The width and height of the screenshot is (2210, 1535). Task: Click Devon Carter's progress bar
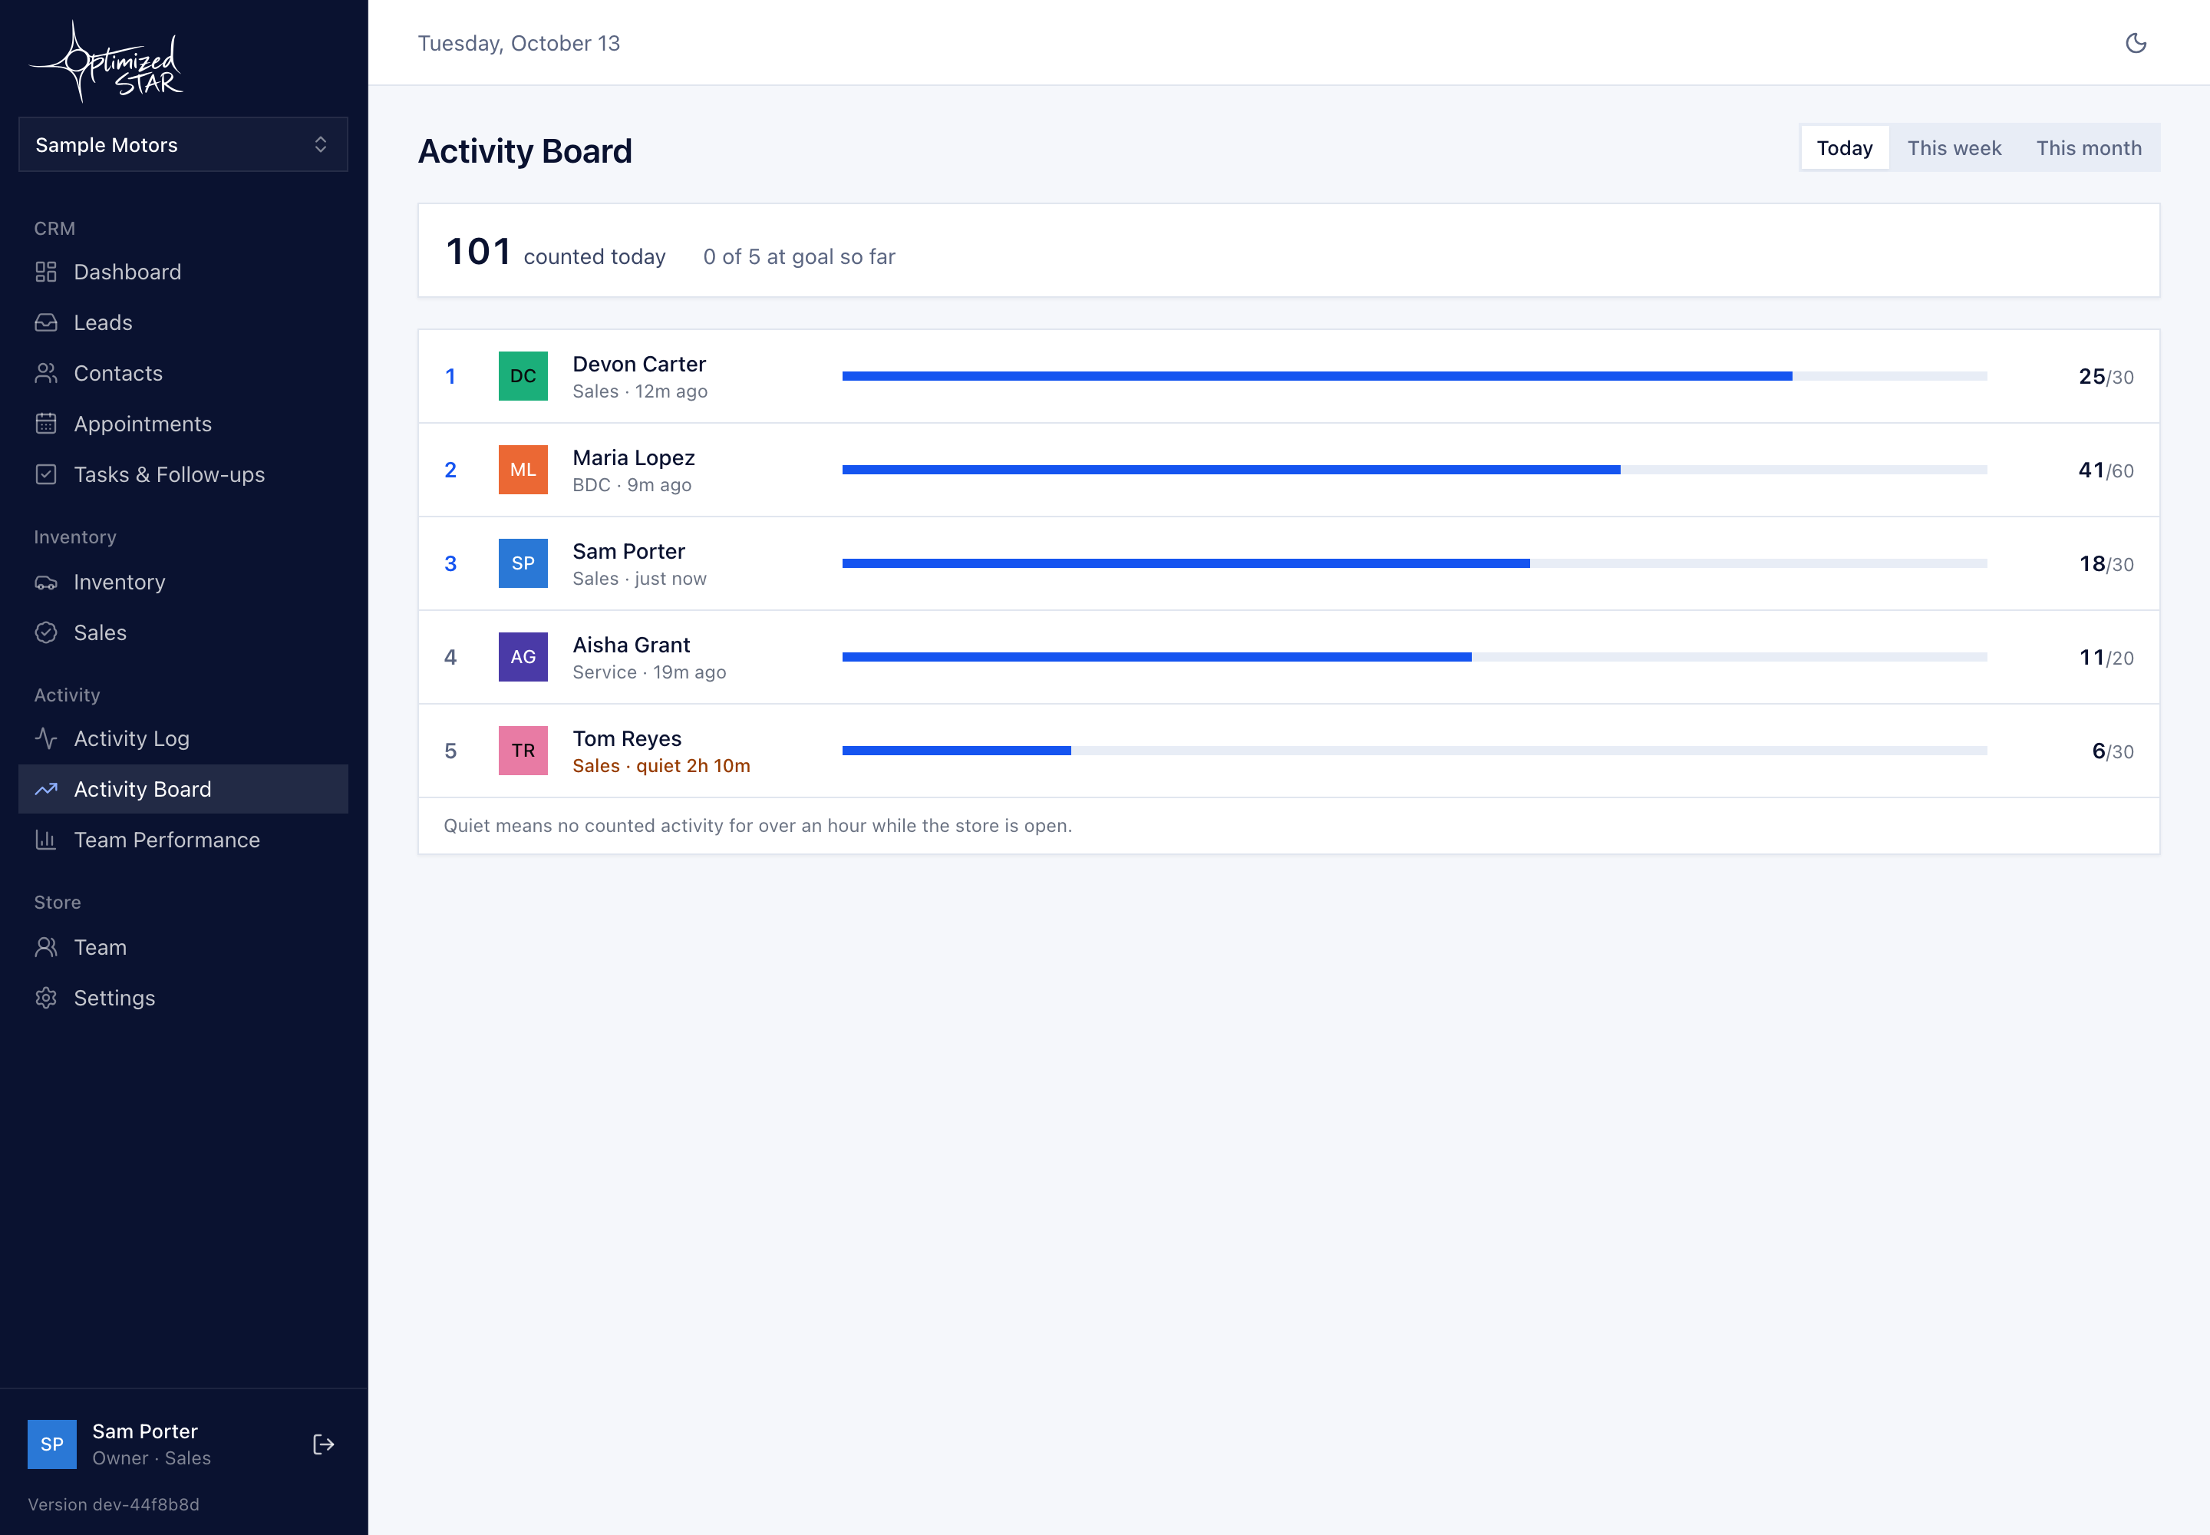[1413, 376]
